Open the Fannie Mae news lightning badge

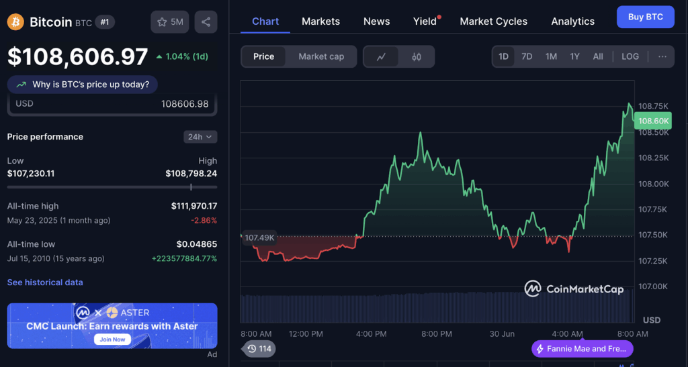tap(582, 349)
